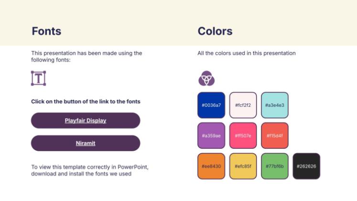This screenshot has width=357, height=201.
Task: Open the Playfair Display font link
Action: tap(86, 121)
